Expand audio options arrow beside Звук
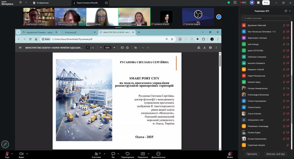 12,153
